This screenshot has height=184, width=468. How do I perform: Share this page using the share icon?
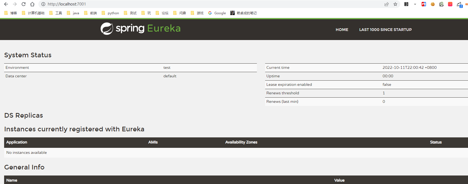point(387,4)
